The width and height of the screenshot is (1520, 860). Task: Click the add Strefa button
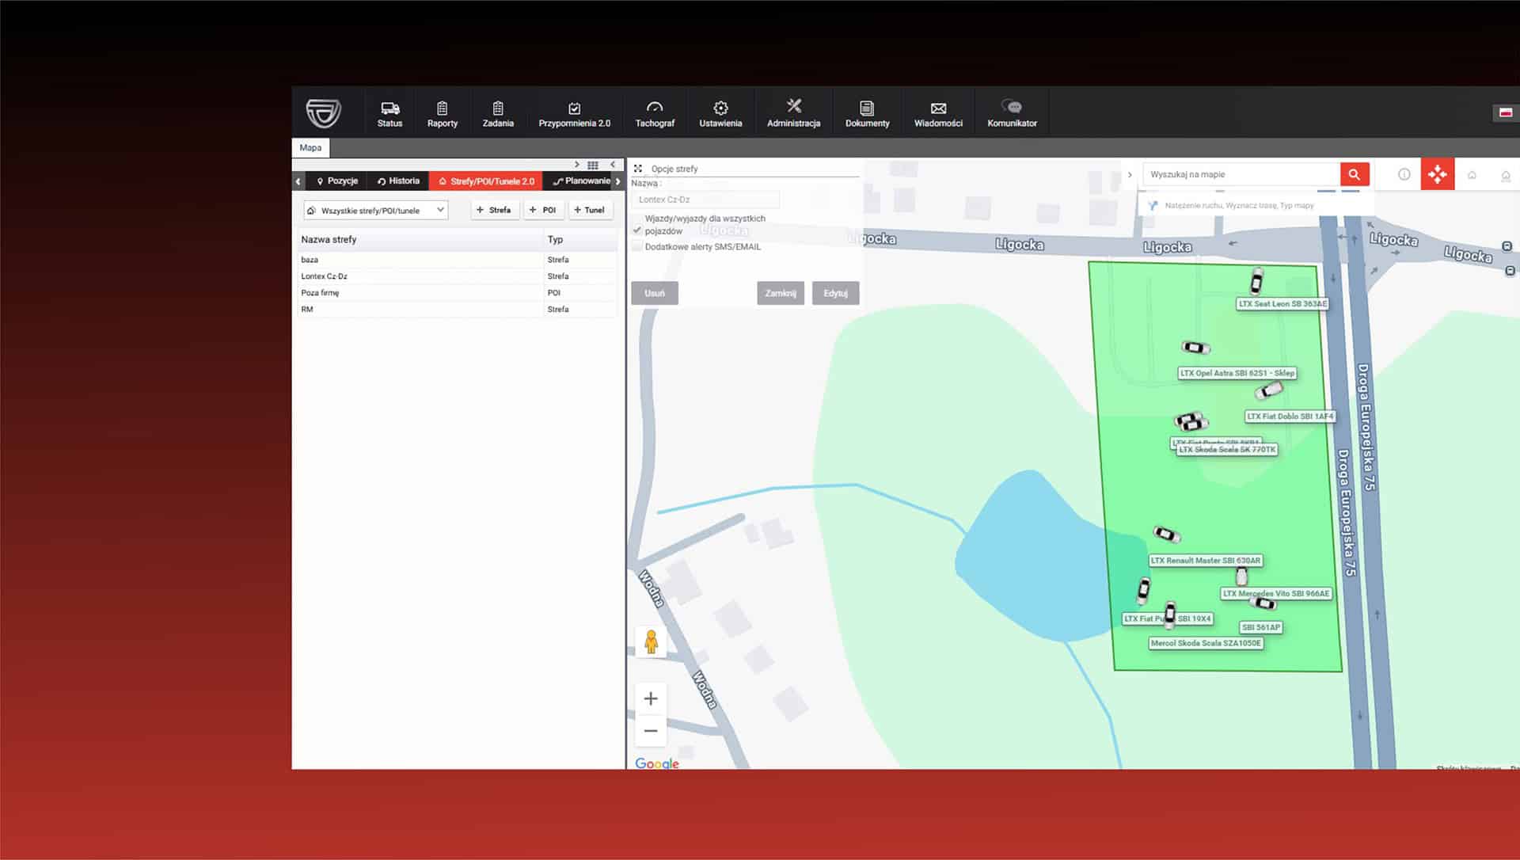click(x=494, y=211)
